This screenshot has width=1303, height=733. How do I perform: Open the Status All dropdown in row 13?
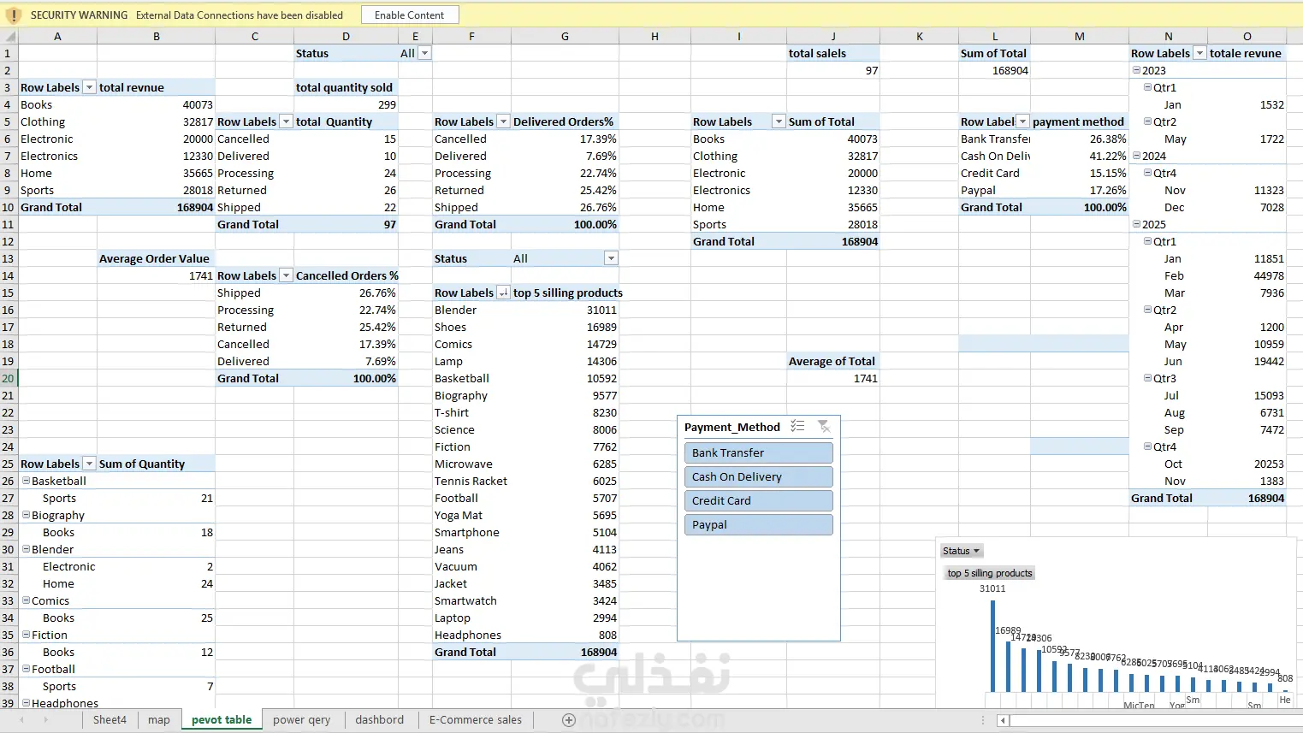coord(611,258)
